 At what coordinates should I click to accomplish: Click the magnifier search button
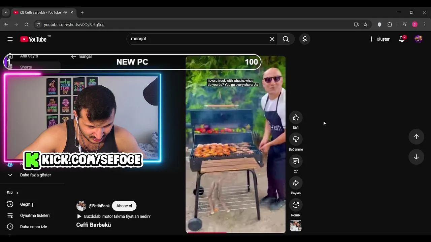[x=286, y=39]
